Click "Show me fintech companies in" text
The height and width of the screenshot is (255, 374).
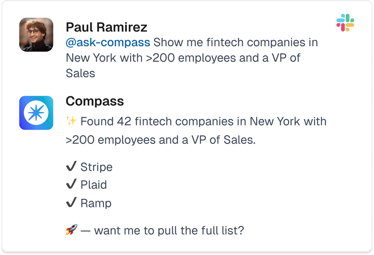[236, 43]
